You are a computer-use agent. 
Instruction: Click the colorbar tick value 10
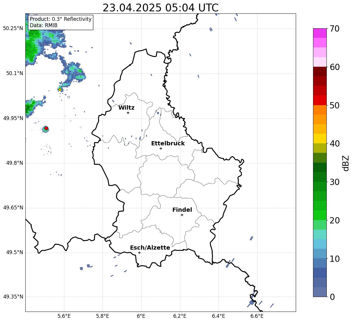click(335, 259)
